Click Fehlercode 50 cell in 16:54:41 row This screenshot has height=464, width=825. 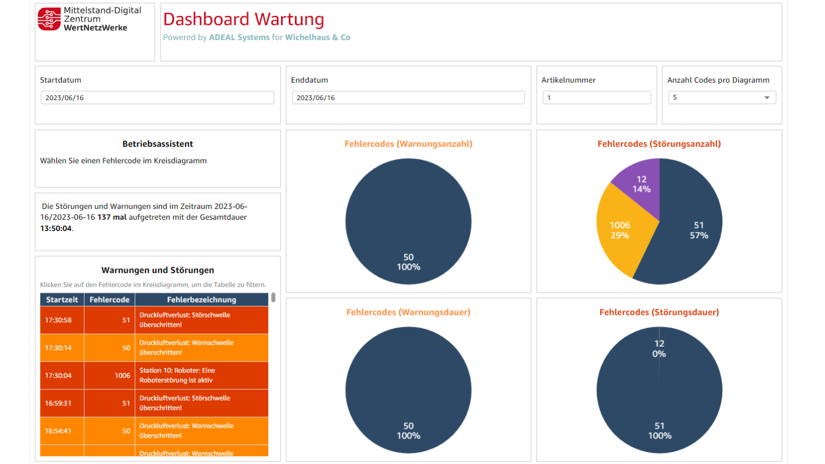[110, 432]
